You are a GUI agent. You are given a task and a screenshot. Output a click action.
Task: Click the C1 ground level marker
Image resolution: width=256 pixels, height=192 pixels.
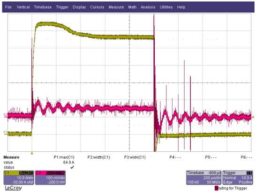pyautogui.click(x=5, y=132)
